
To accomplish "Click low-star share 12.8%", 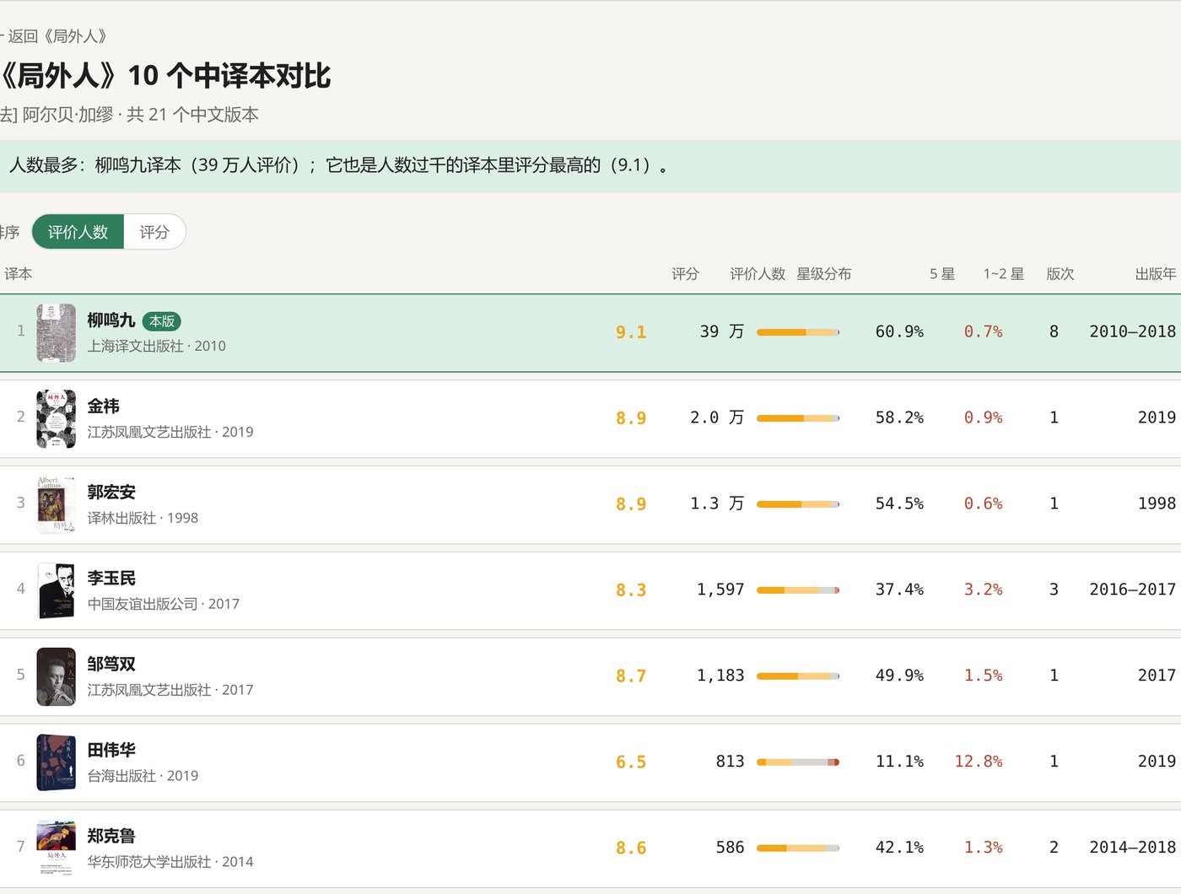I will click(979, 762).
